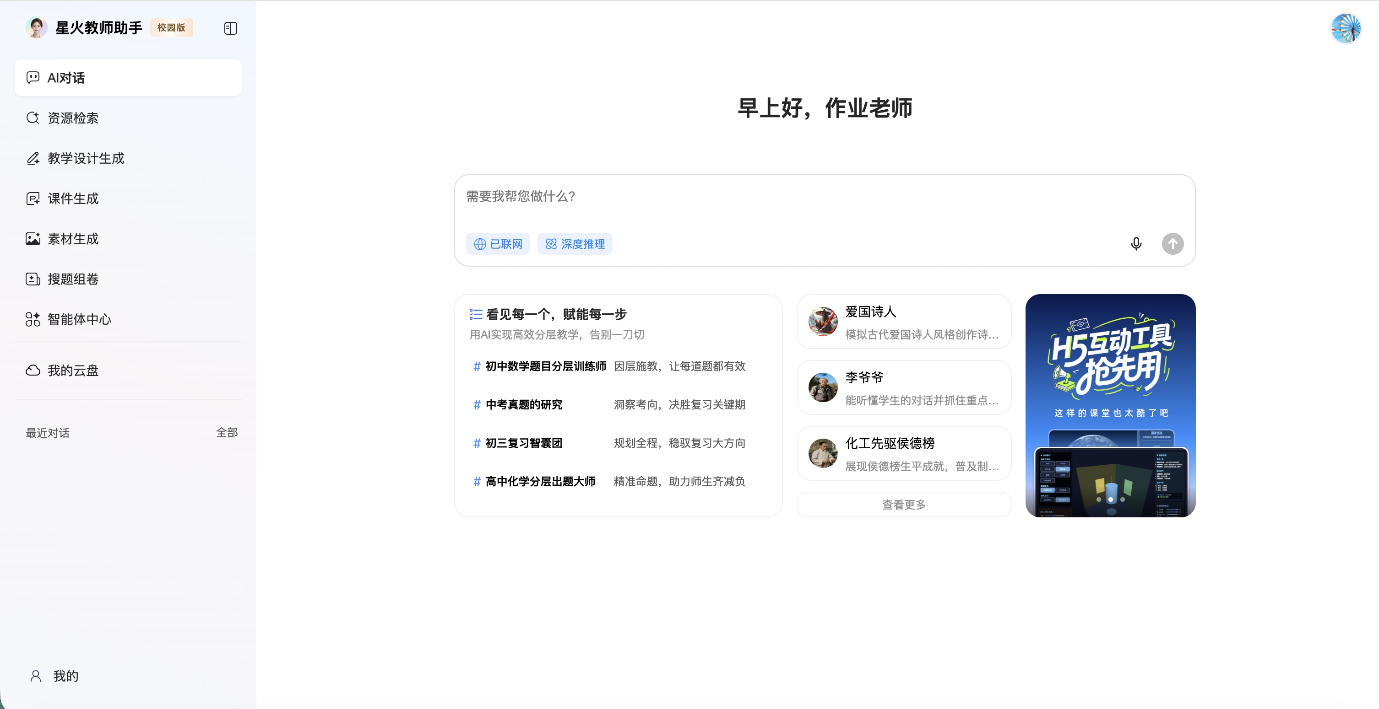Expand 全部 recent conversations

tap(227, 432)
